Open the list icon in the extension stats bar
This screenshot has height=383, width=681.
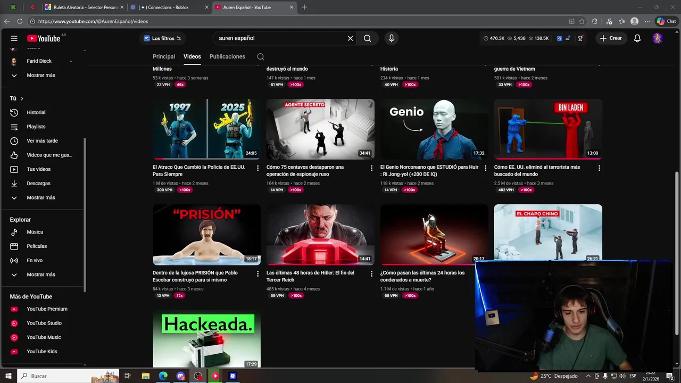568,38
